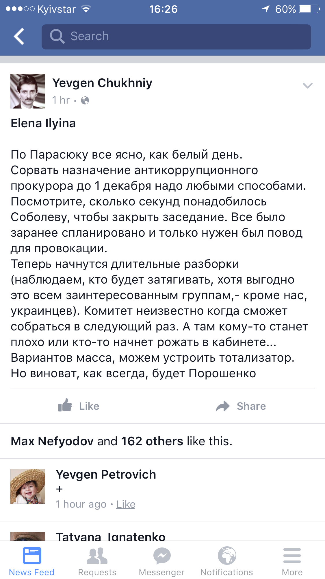Open post options chevron menu
The image size is (325, 579).
(x=307, y=85)
